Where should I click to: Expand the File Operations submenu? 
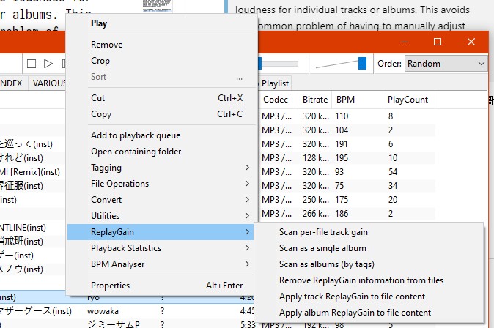pos(161,184)
